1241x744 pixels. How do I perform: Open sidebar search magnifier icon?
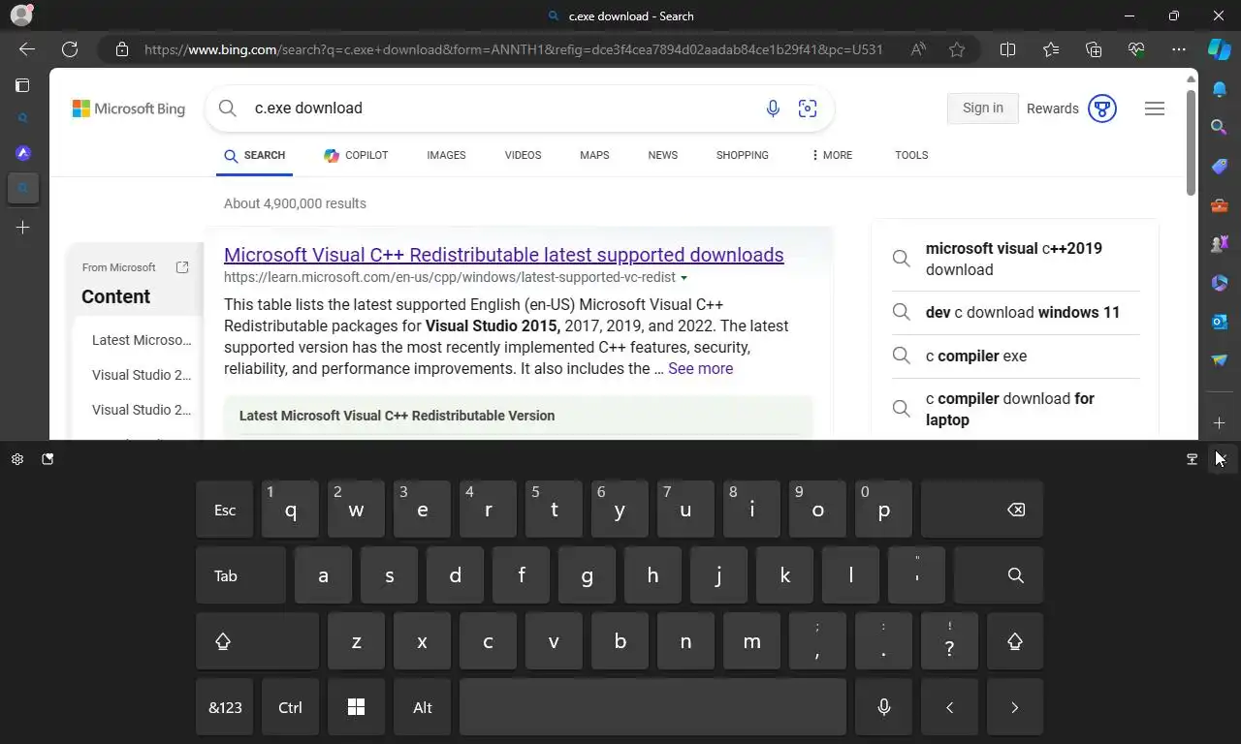pos(1220,127)
